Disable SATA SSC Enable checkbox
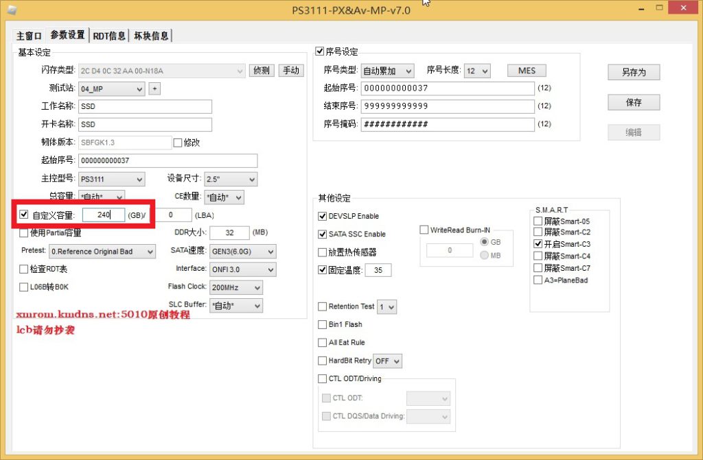The height and width of the screenshot is (460, 703). tap(323, 234)
